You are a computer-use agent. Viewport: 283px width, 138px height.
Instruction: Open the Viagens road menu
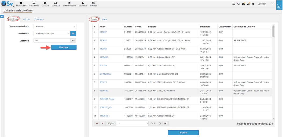pos(45,4)
